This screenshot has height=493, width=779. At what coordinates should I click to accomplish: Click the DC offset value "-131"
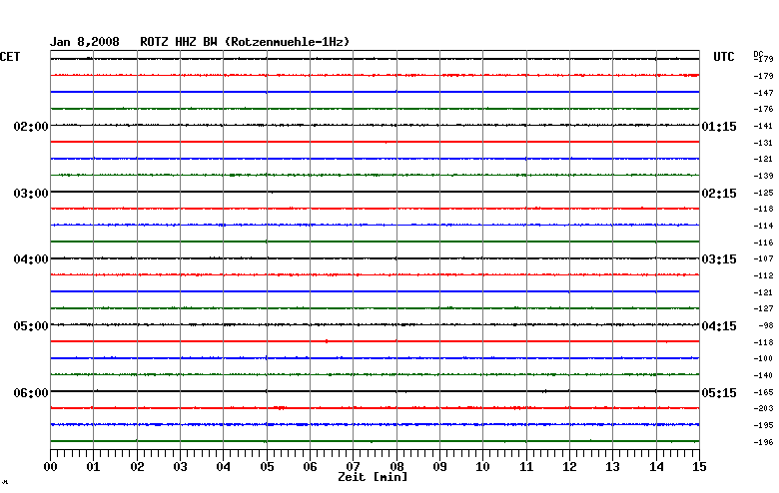[764, 143]
